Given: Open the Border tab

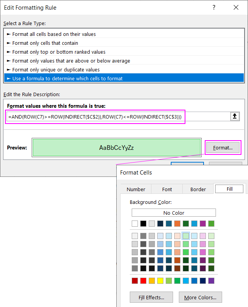Looking at the screenshot, I should pos(198,189).
